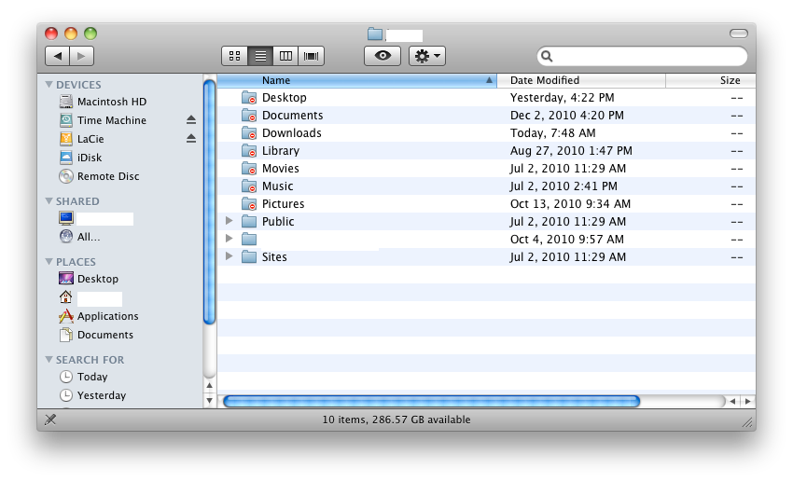This screenshot has width=793, height=482.
Task: Sort by the Size column header
Action: pyautogui.click(x=711, y=80)
